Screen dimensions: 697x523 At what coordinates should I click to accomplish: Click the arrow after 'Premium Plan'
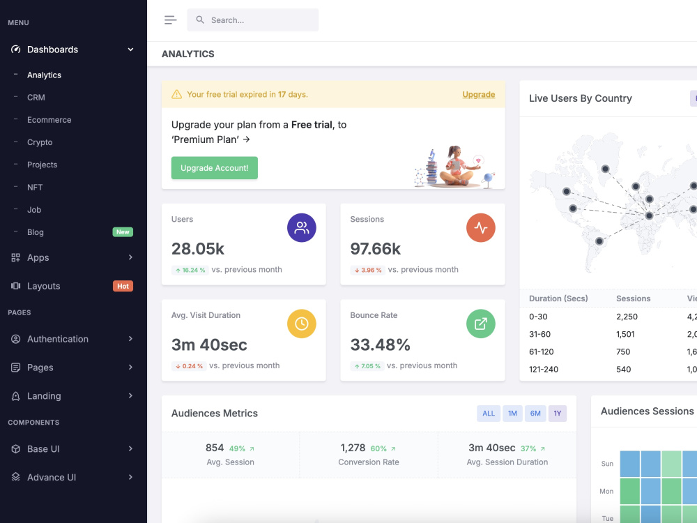(x=246, y=139)
